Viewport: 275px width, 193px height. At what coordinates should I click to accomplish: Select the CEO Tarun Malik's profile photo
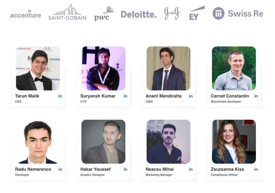[38, 68]
